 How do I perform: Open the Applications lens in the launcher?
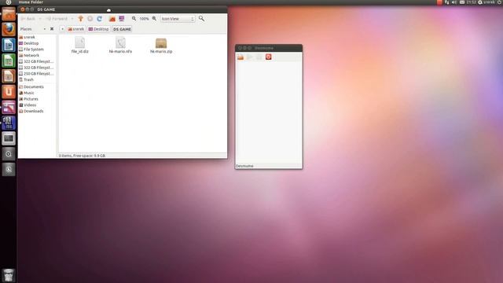click(9, 154)
